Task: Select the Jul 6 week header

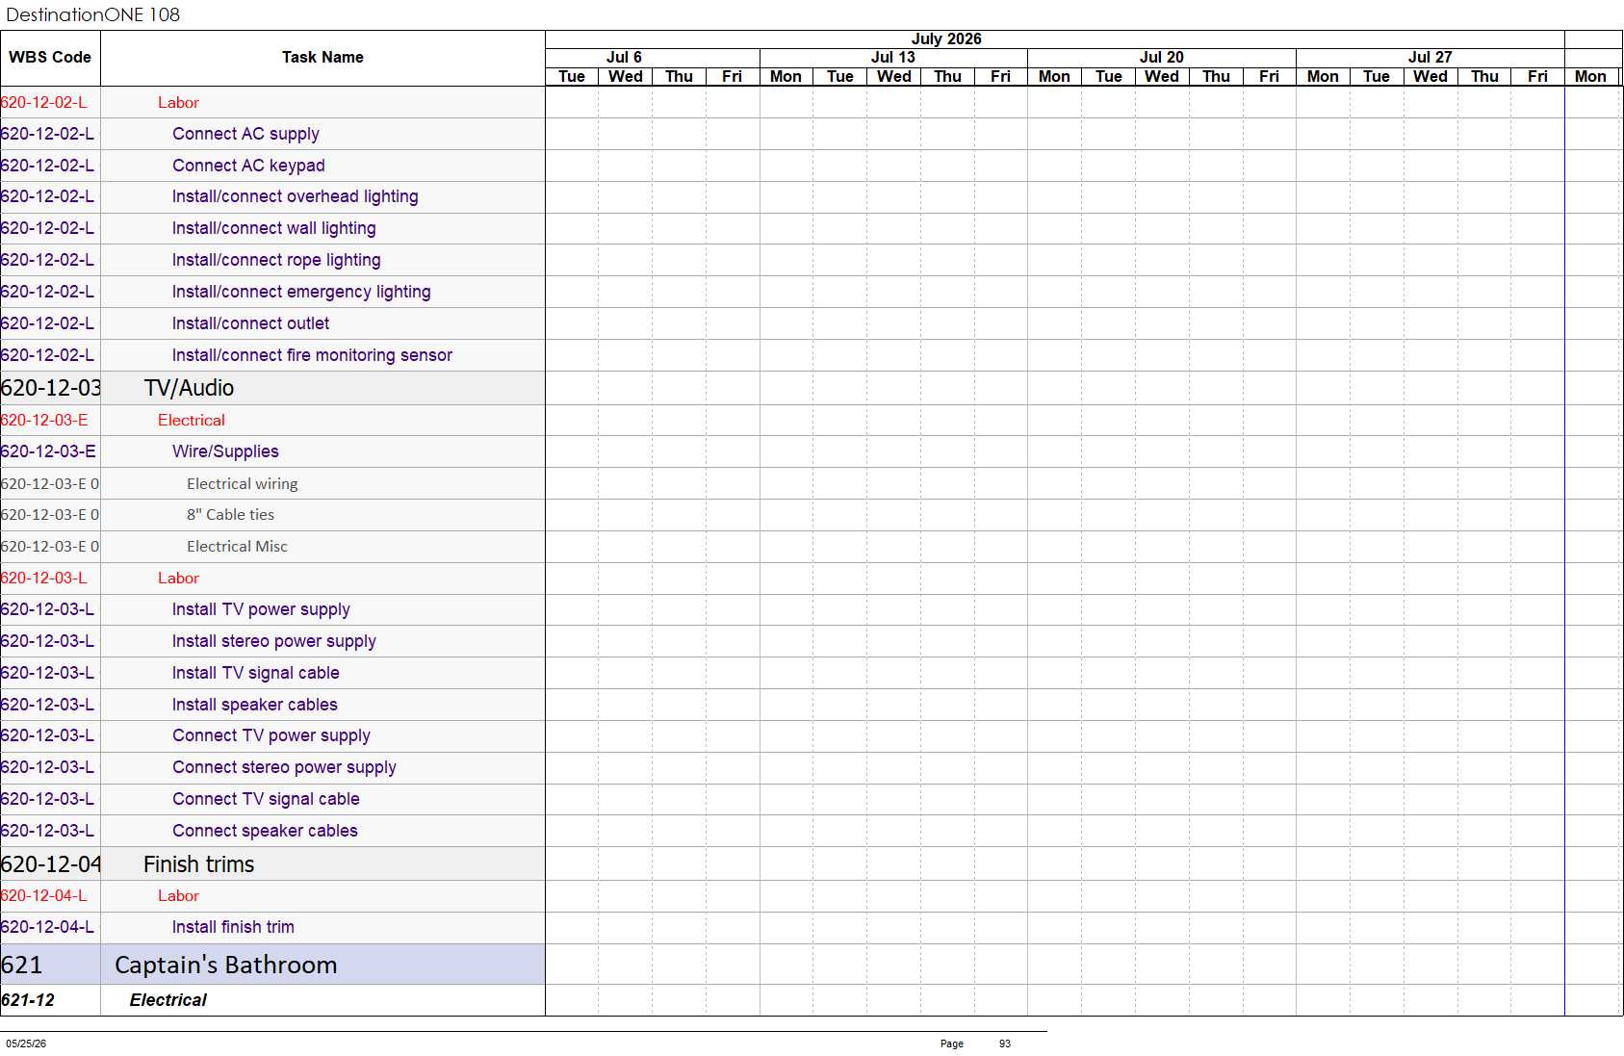Action: (624, 58)
